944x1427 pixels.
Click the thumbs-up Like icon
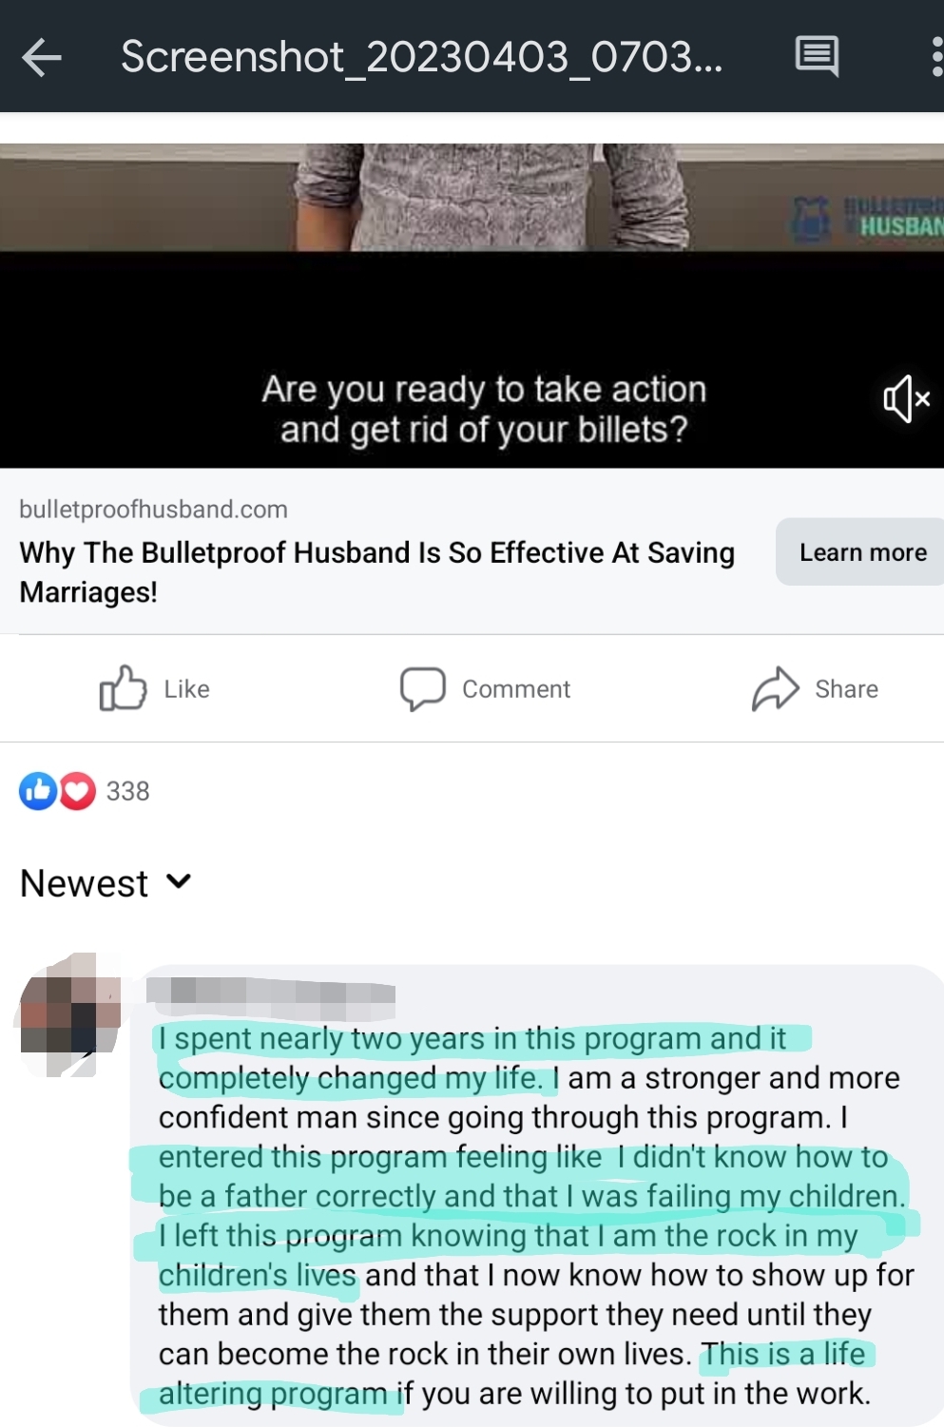click(x=123, y=688)
